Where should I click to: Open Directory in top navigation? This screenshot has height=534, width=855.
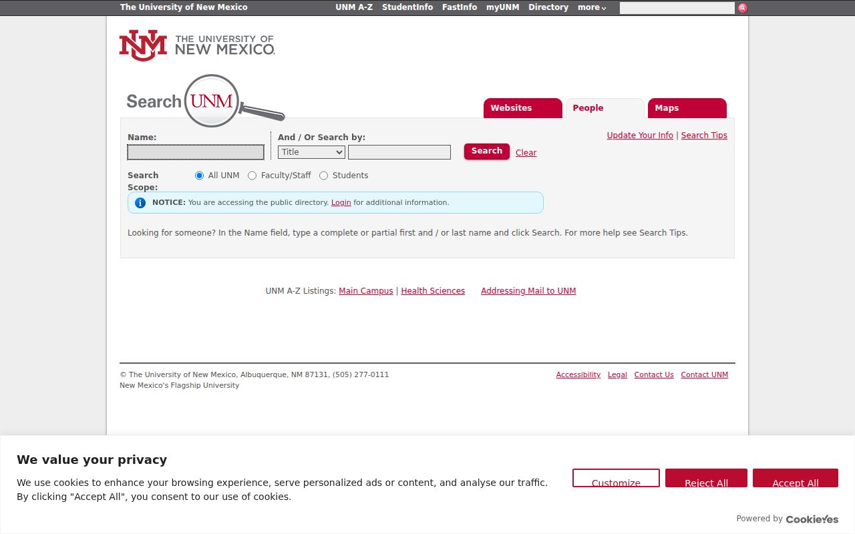(548, 7)
